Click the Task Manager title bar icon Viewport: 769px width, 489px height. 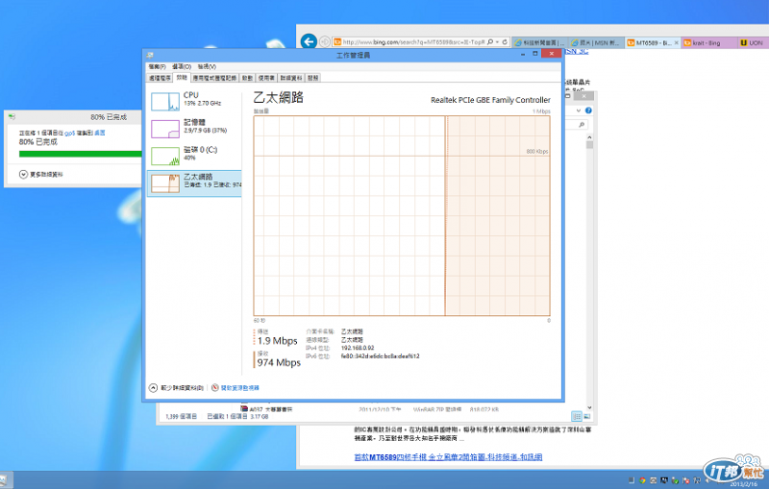tap(150, 55)
